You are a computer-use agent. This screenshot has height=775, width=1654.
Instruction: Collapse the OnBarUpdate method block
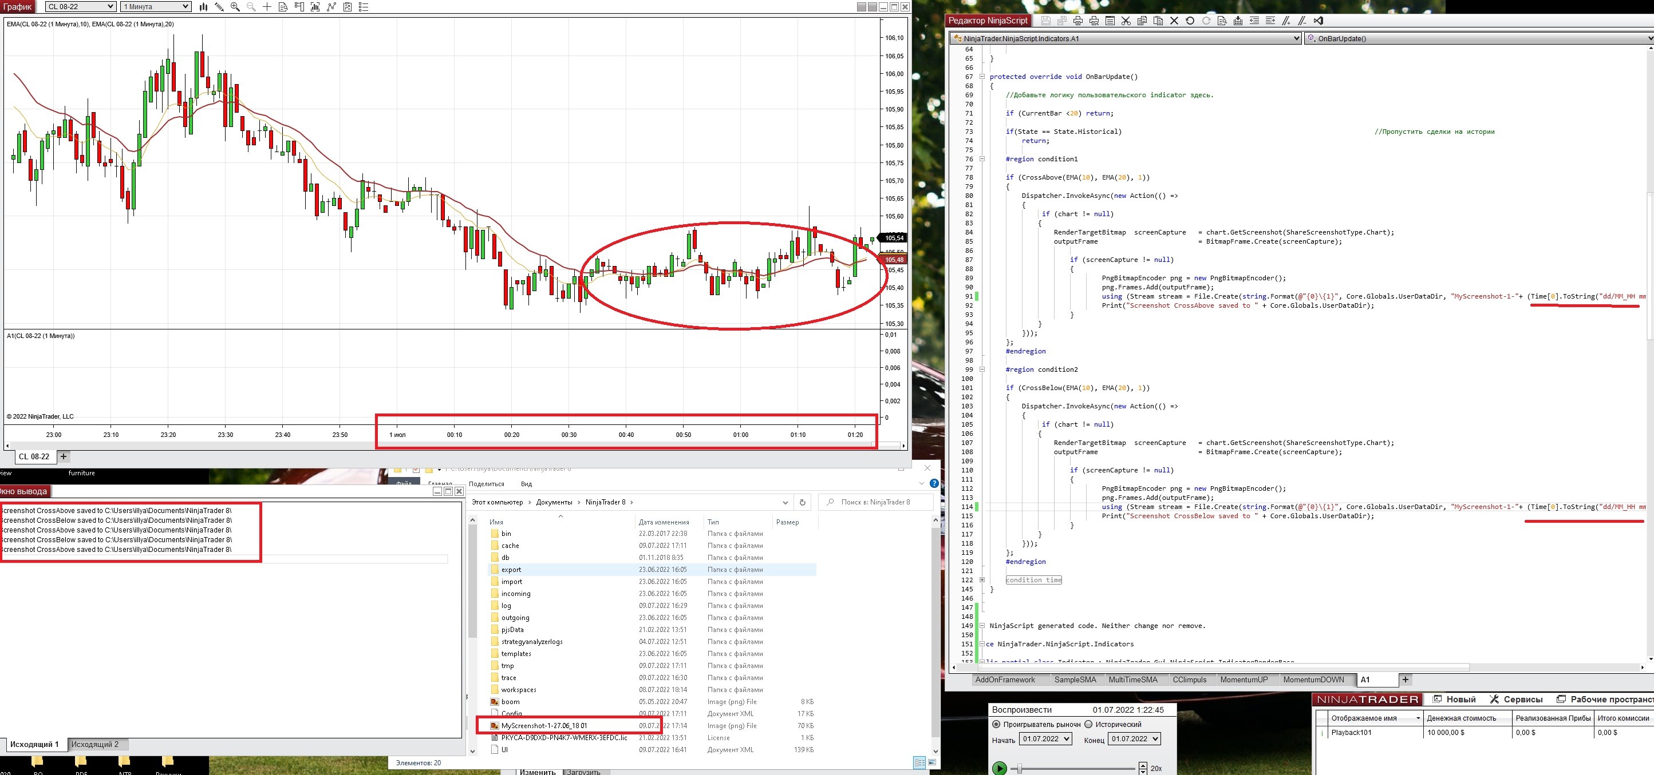click(x=982, y=76)
